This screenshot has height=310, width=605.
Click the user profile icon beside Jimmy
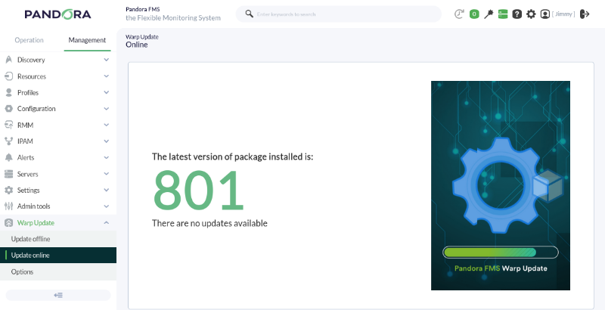click(x=544, y=14)
